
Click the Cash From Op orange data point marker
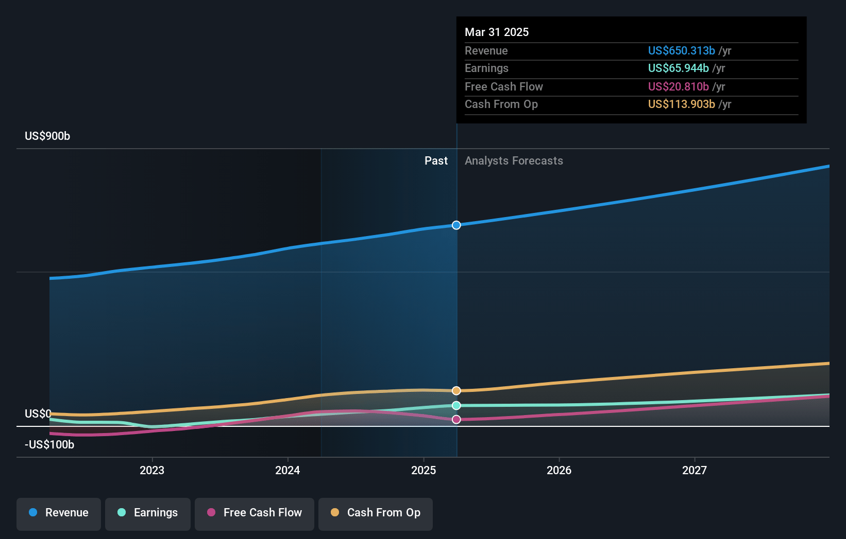pyautogui.click(x=456, y=391)
